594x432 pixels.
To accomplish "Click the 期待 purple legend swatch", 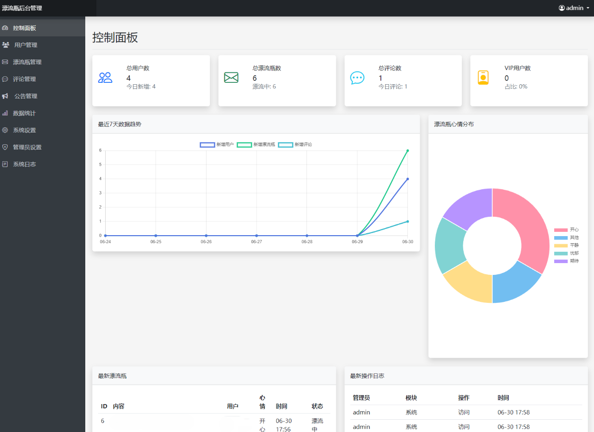I will pyautogui.click(x=560, y=261).
